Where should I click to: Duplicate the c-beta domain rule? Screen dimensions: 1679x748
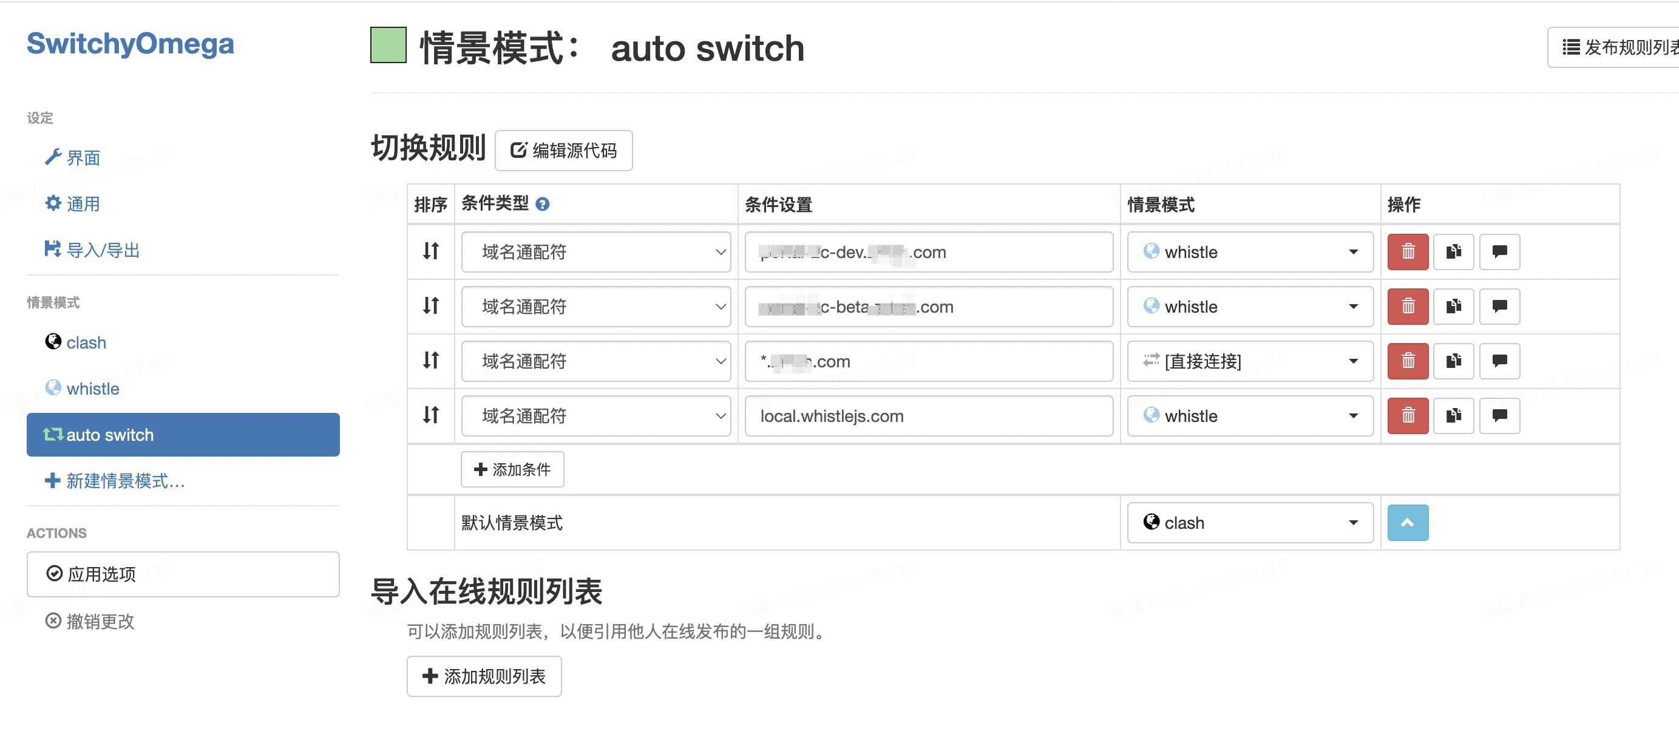point(1453,307)
